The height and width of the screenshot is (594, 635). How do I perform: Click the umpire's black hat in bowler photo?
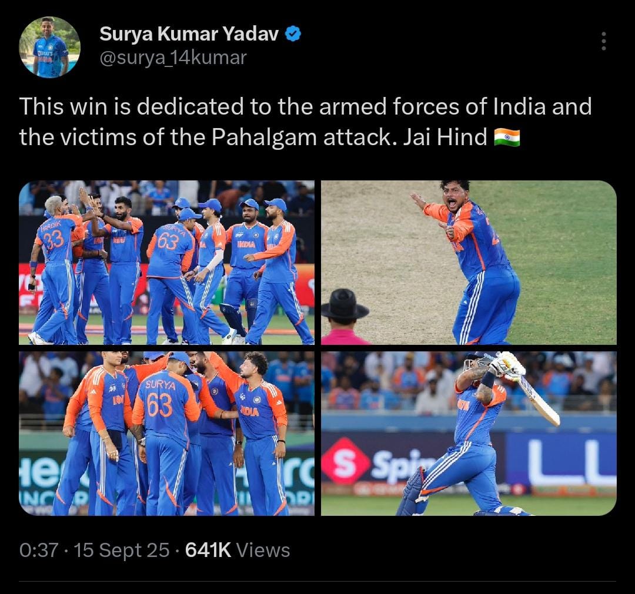[x=345, y=304]
